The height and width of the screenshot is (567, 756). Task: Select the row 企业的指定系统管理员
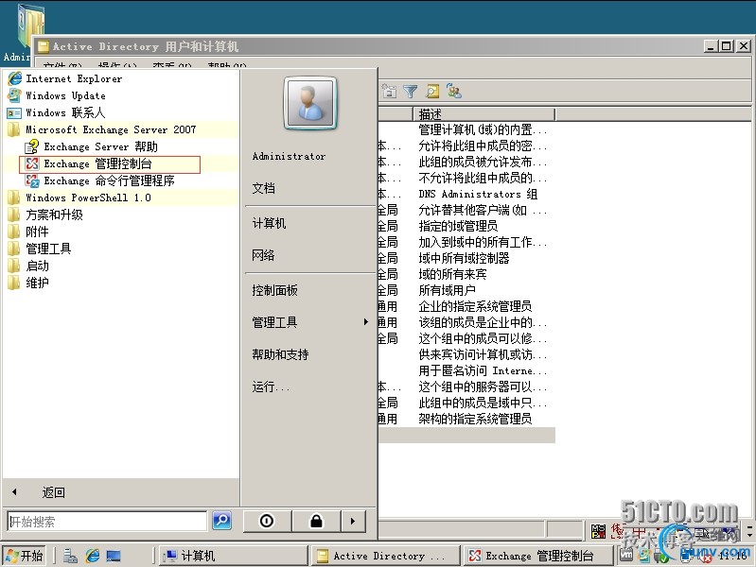pyautogui.click(x=475, y=306)
